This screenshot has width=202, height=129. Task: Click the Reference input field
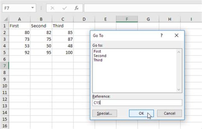tap(137, 103)
